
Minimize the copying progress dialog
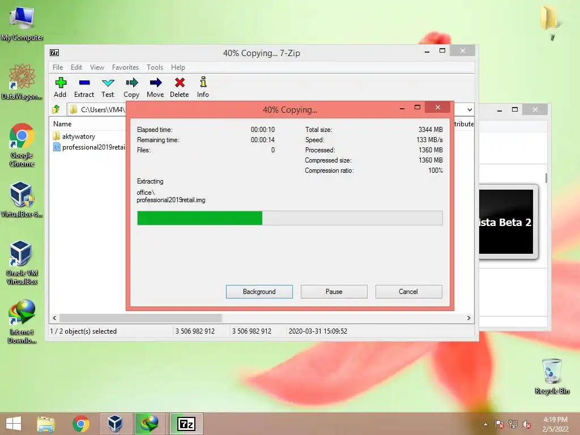tap(402, 108)
